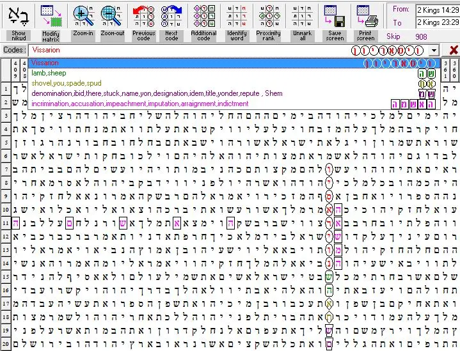The image size is (460, 351).
Task: Click the Save screen label
Action: pos(335,36)
